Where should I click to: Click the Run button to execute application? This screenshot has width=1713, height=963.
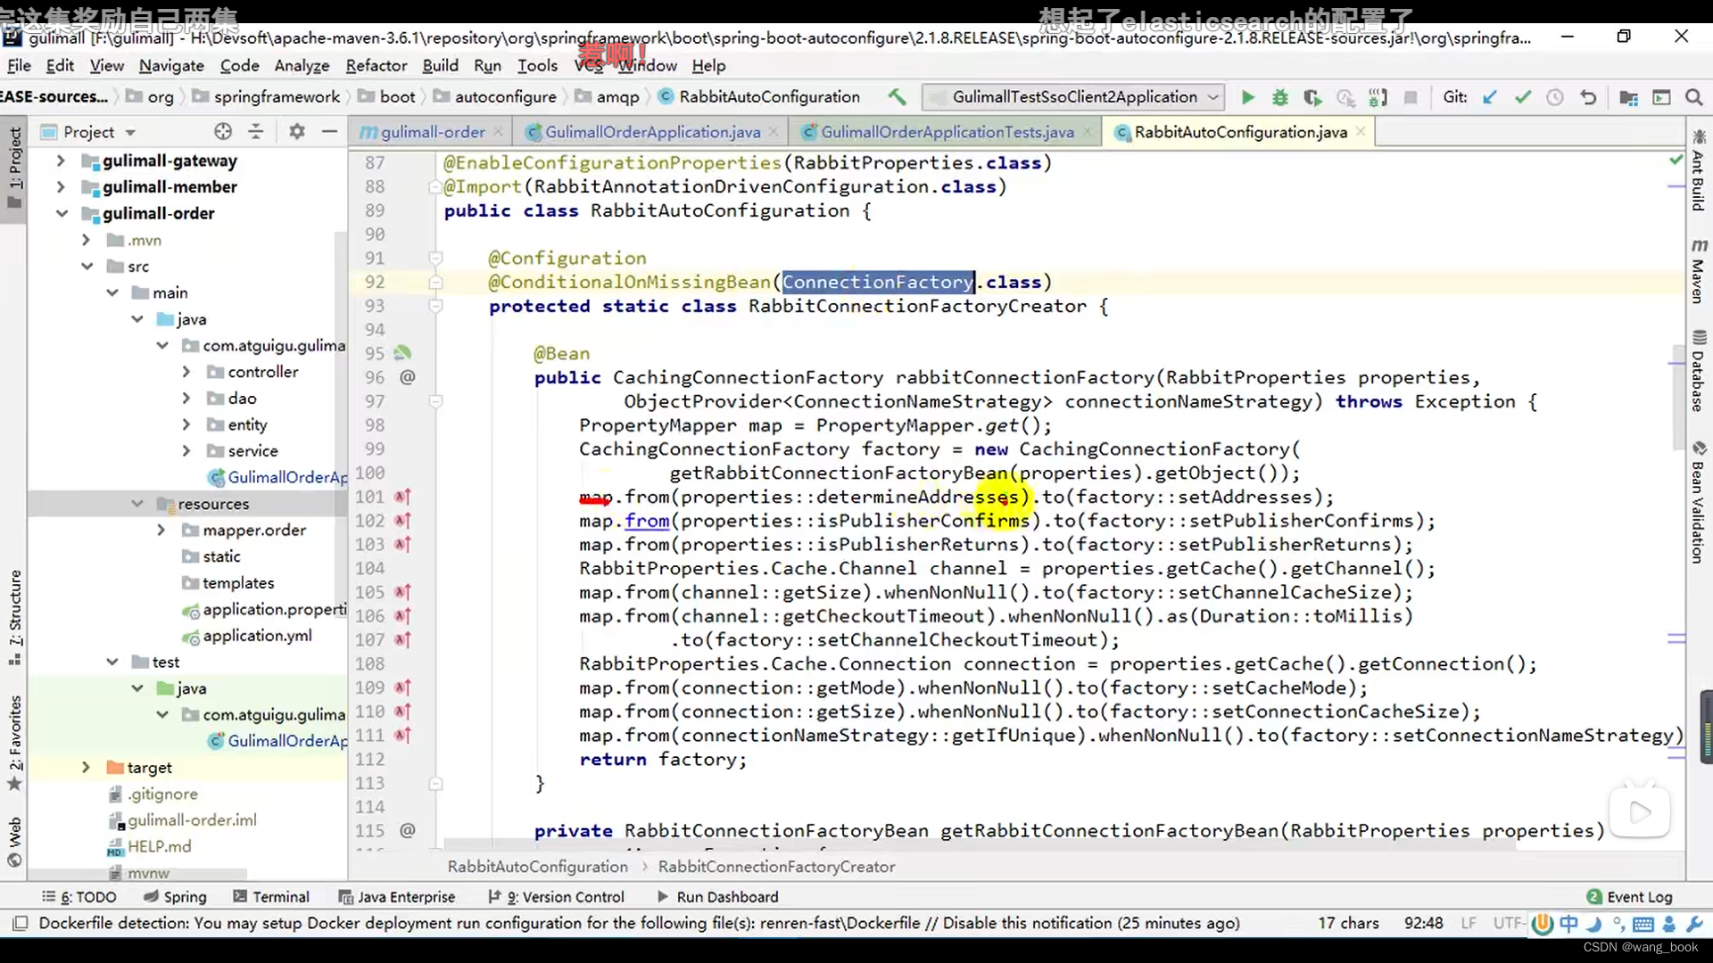1247,96
